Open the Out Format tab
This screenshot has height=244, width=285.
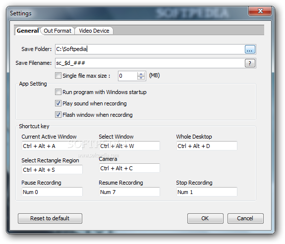(57, 31)
